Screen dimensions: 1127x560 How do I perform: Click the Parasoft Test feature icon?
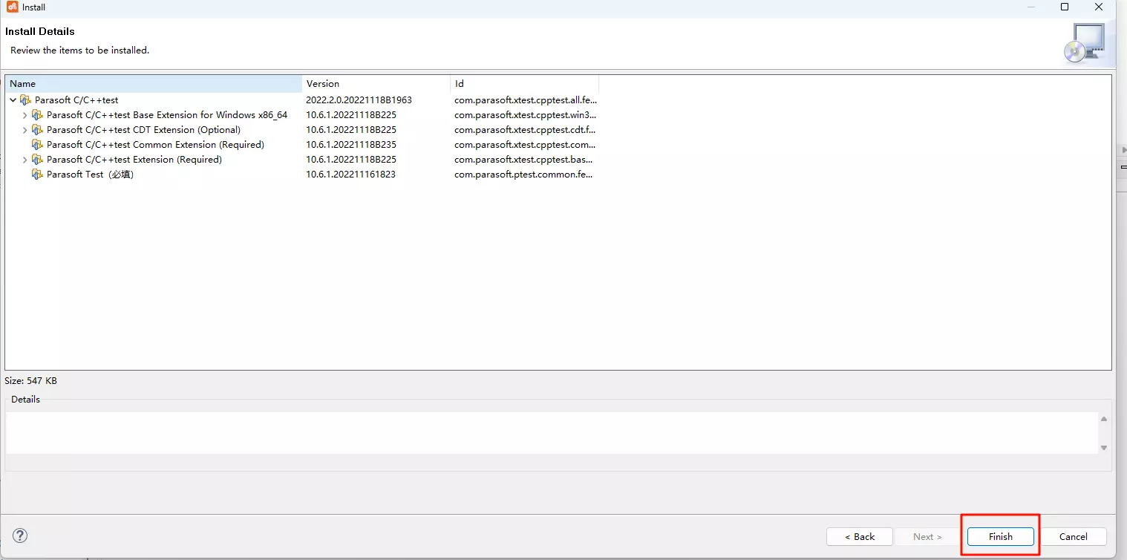tap(37, 175)
